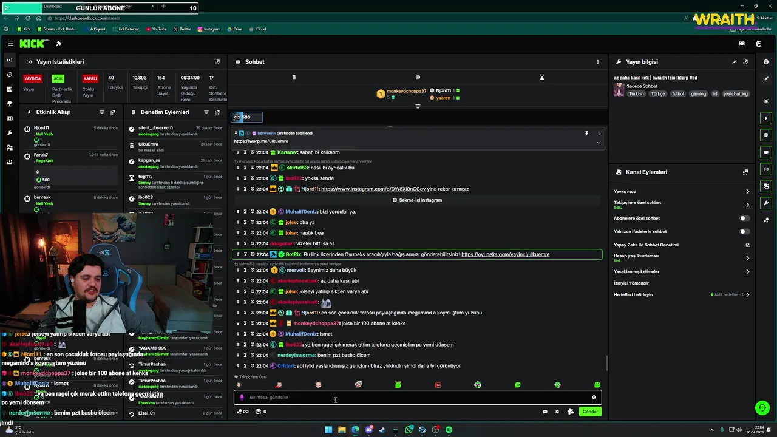Open the link icon in left sidebar
This screenshot has height=437, width=777.
9,75
